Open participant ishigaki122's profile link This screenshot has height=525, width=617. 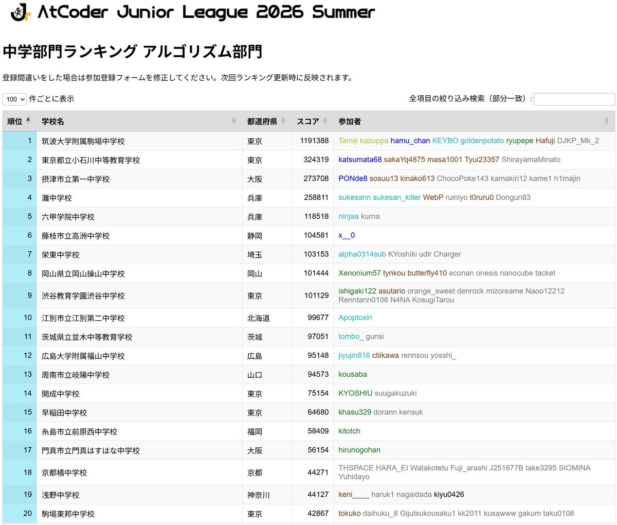click(x=357, y=291)
